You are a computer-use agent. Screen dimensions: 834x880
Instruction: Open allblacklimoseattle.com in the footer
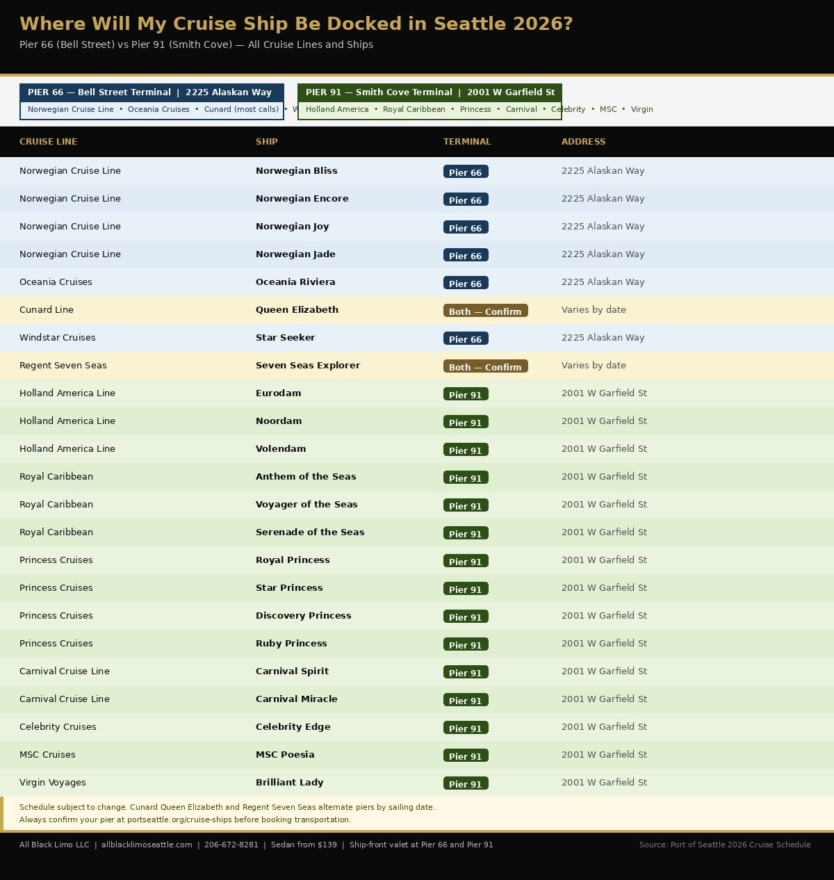pyautogui.click(x=147, y=845)
